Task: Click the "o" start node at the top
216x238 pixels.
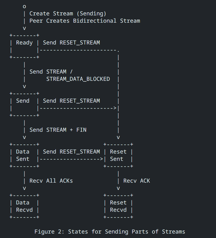Action: click(x=24, y=6)
